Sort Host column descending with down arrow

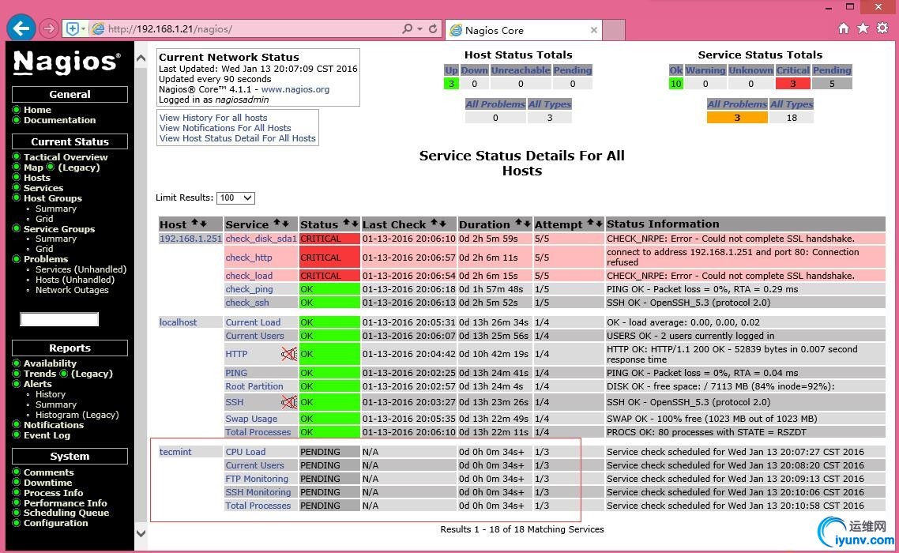[203, 223]
